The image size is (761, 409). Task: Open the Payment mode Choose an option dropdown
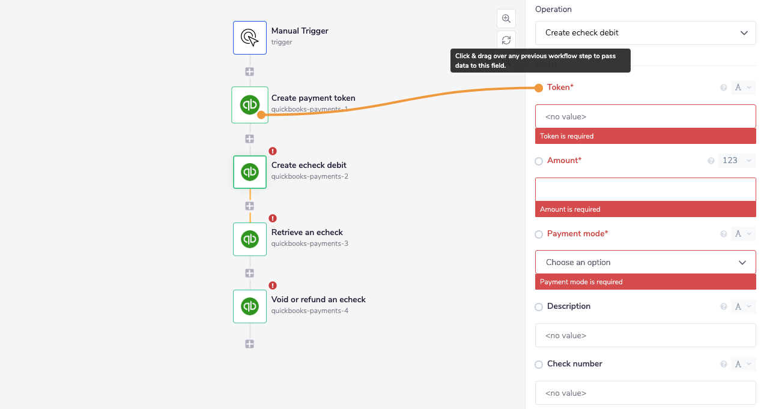tap(645, 262)
